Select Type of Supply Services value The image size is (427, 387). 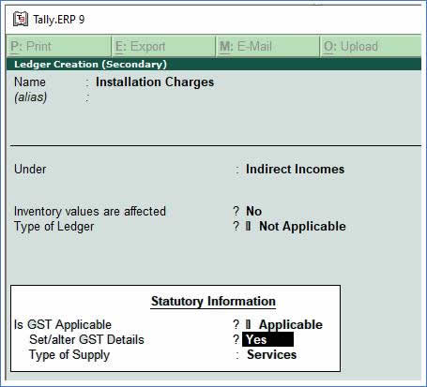271,354
